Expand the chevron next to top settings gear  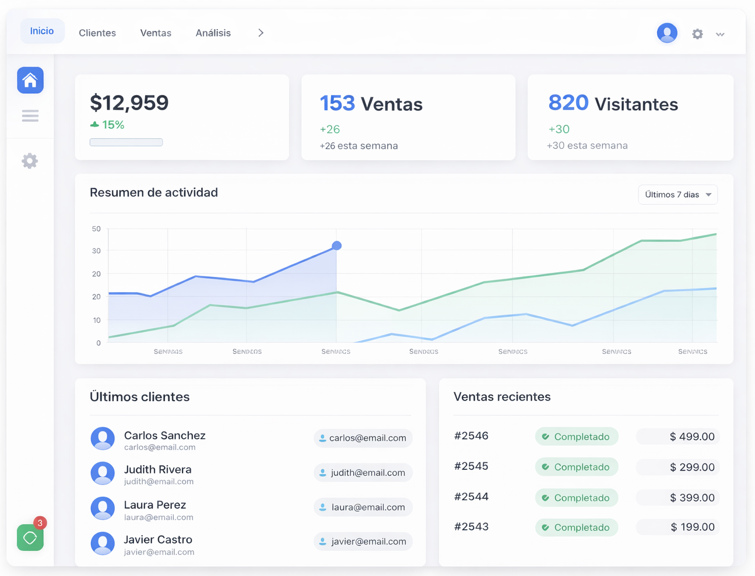click(x=720, y=34)
